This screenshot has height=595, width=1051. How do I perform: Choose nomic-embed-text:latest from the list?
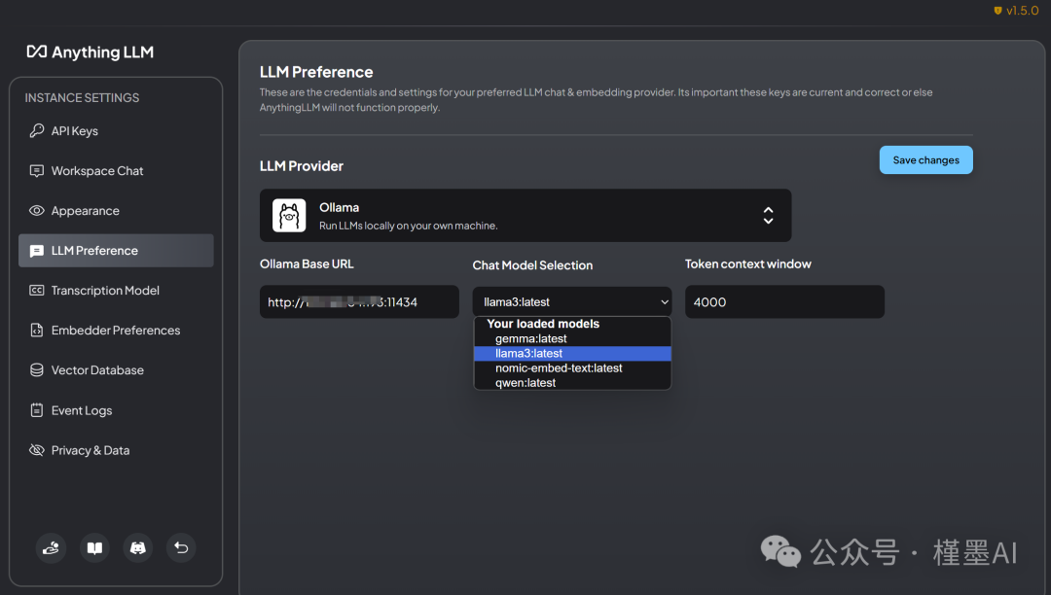pyautogui.click(x=572, y=368)
